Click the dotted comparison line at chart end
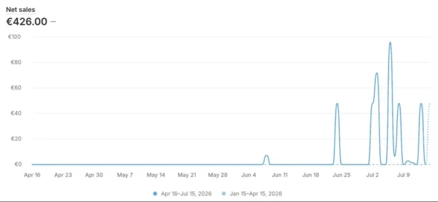 pos(428,134)
